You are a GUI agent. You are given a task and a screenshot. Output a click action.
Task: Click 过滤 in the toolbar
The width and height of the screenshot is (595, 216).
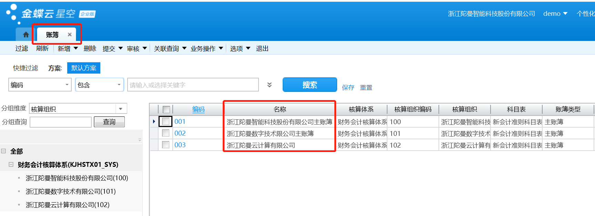[22, 48]
